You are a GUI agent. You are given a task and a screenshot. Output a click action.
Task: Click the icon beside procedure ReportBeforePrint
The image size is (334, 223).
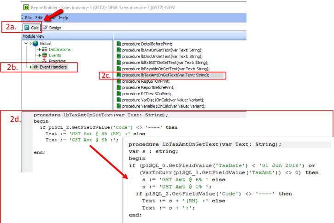click(118, 87)
